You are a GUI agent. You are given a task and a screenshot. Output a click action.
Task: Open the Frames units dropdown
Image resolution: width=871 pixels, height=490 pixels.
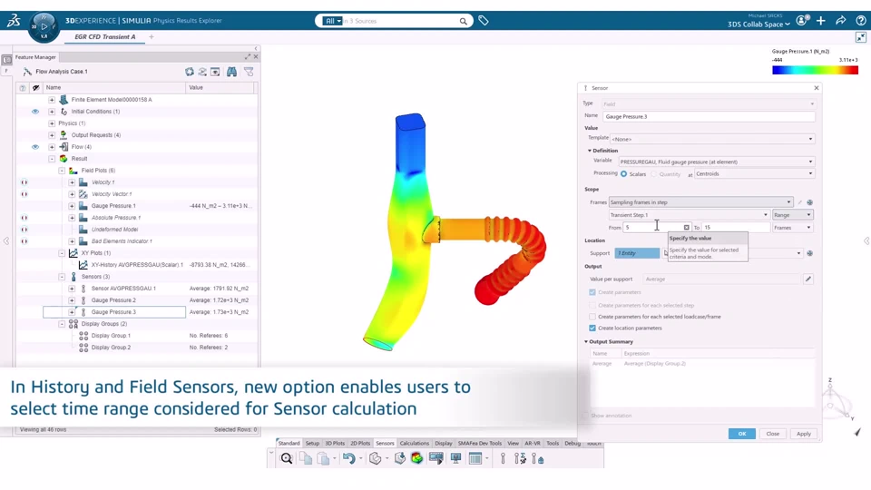[x=793, y=228]
